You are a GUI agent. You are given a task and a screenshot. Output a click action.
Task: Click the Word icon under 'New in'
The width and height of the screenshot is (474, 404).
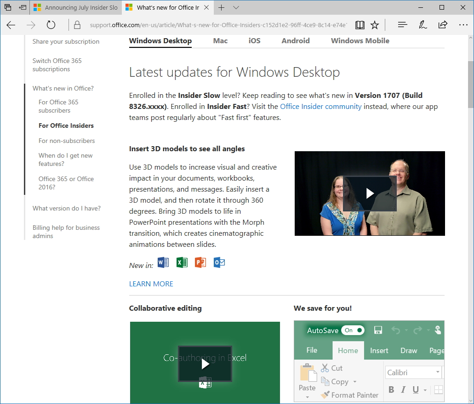coord(163,262)
